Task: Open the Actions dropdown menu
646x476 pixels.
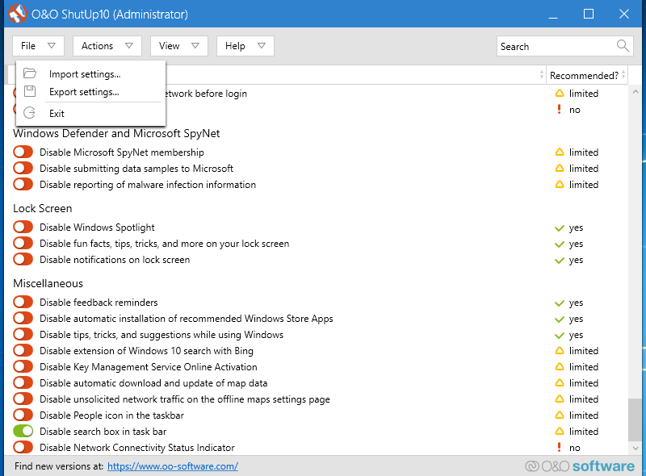Action: click(107, 46)
